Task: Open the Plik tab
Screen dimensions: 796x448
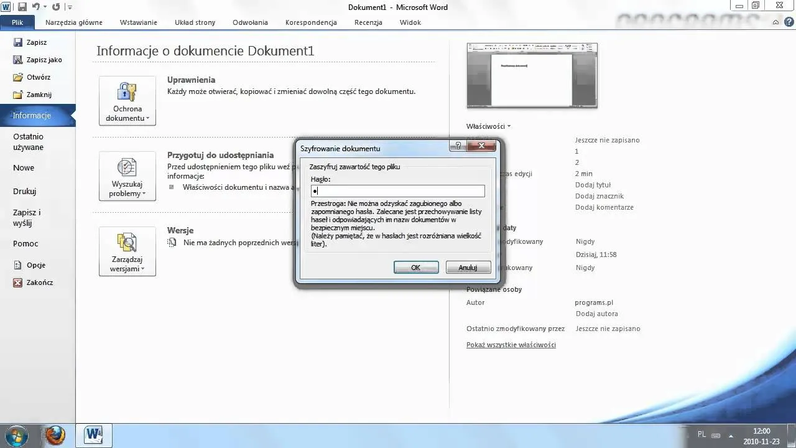Action: (x=17, y=22)
